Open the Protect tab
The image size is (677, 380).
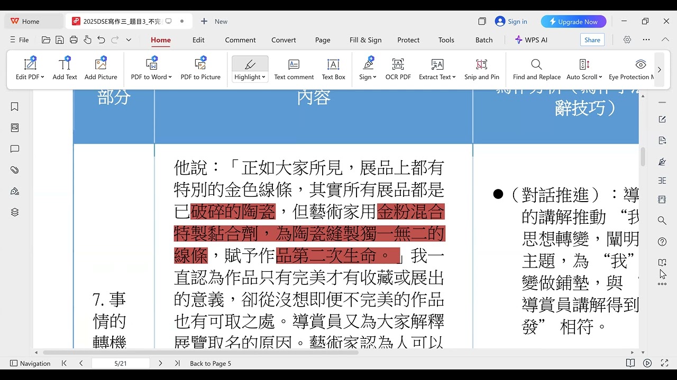(x=408, y=40)
